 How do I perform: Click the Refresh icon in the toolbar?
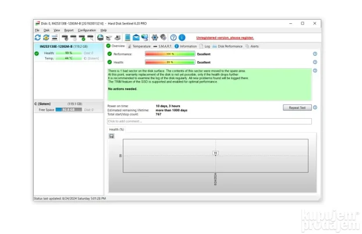pos(38,38)
